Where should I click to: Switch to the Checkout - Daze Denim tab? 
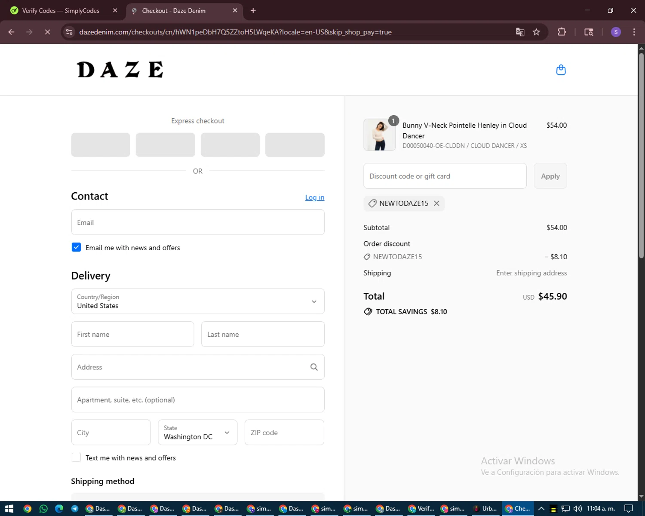coord(185,10)
